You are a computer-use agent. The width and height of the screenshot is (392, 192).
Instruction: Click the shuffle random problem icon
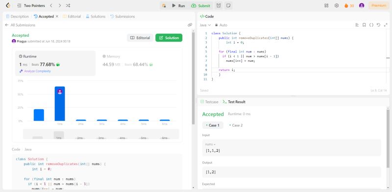pyautogui.click(x=68, y=5)
